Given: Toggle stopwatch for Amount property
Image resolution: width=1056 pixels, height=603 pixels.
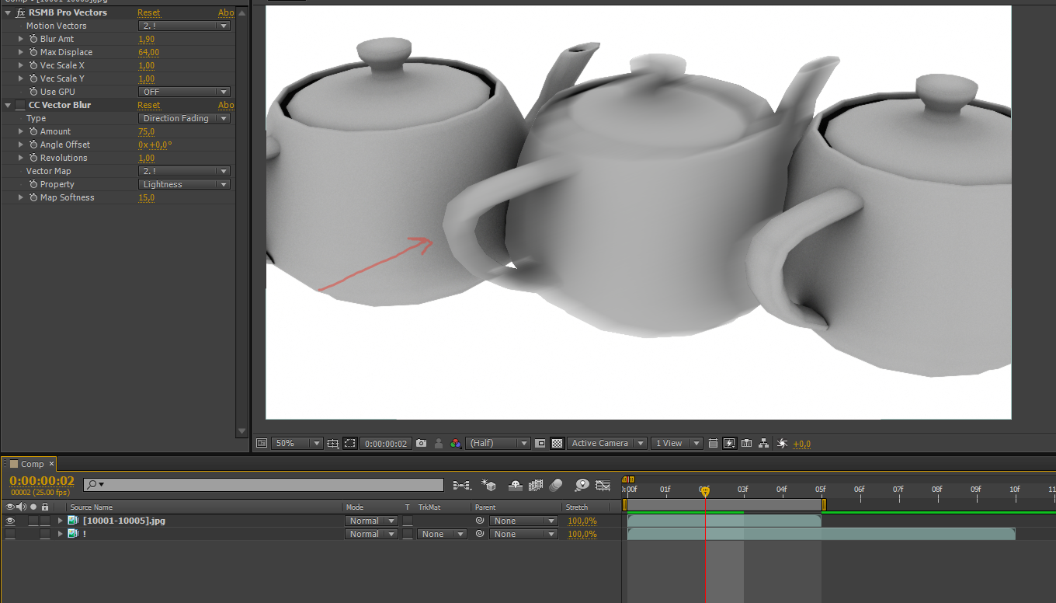Looking at the screenshot, I should [x=33, y=131].
